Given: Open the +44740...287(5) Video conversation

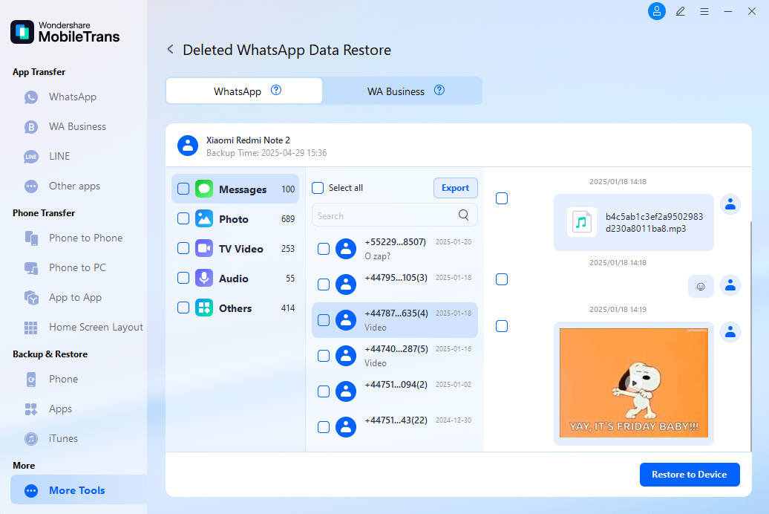Looking at the screenshot, I should point(395,356).
